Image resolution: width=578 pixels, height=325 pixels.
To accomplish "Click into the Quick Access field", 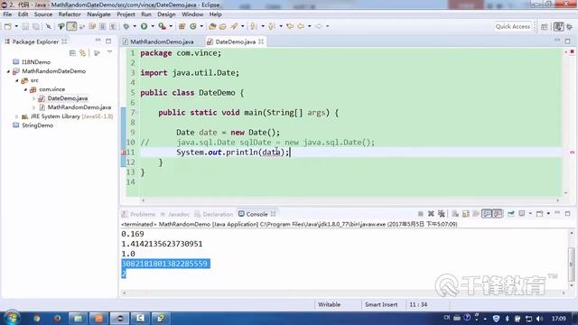I will [512, 26].
